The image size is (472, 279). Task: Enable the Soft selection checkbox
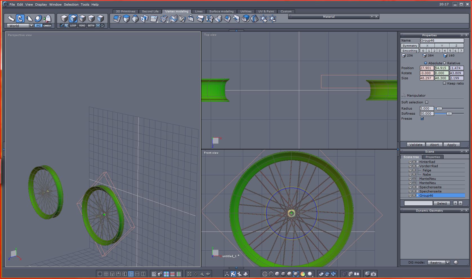[x=427, y=102]
